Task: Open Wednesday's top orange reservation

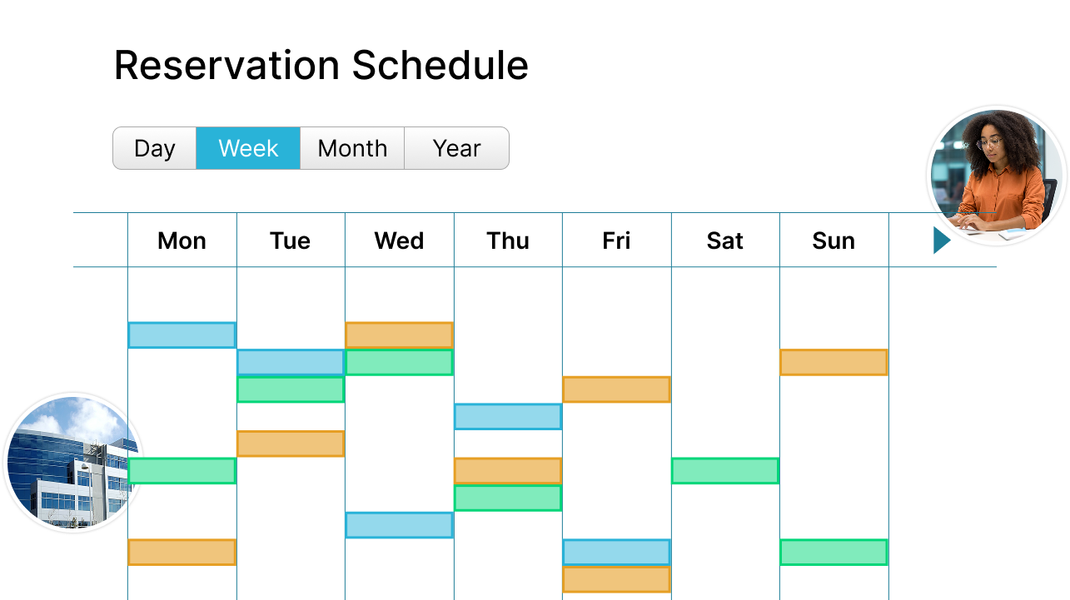Action: pos(399,335)
